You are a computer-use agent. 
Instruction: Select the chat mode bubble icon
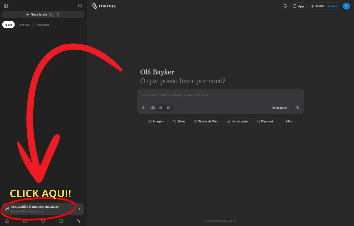(169, 108)
